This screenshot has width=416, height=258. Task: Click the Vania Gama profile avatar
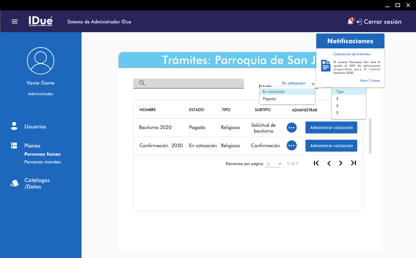41,61
